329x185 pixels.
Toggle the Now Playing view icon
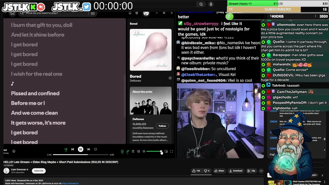click(x=122, y=152)
